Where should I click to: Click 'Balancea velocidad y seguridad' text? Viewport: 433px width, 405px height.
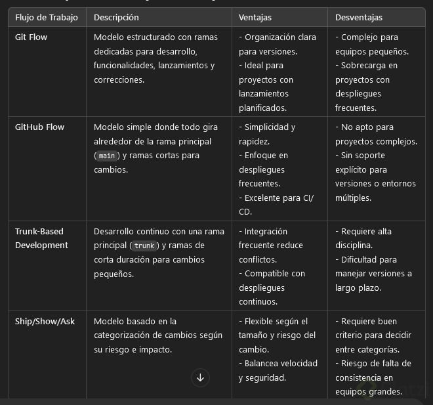pos(278,370)
